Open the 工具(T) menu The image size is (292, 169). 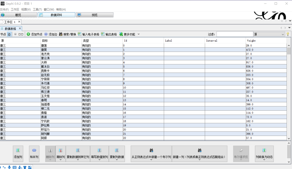37,9
